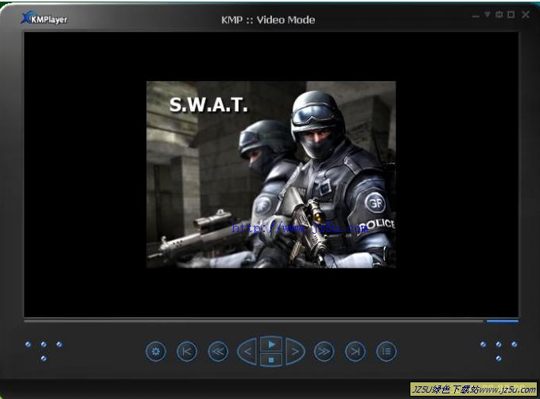Toggle the compact mode title bar icon

499,14
